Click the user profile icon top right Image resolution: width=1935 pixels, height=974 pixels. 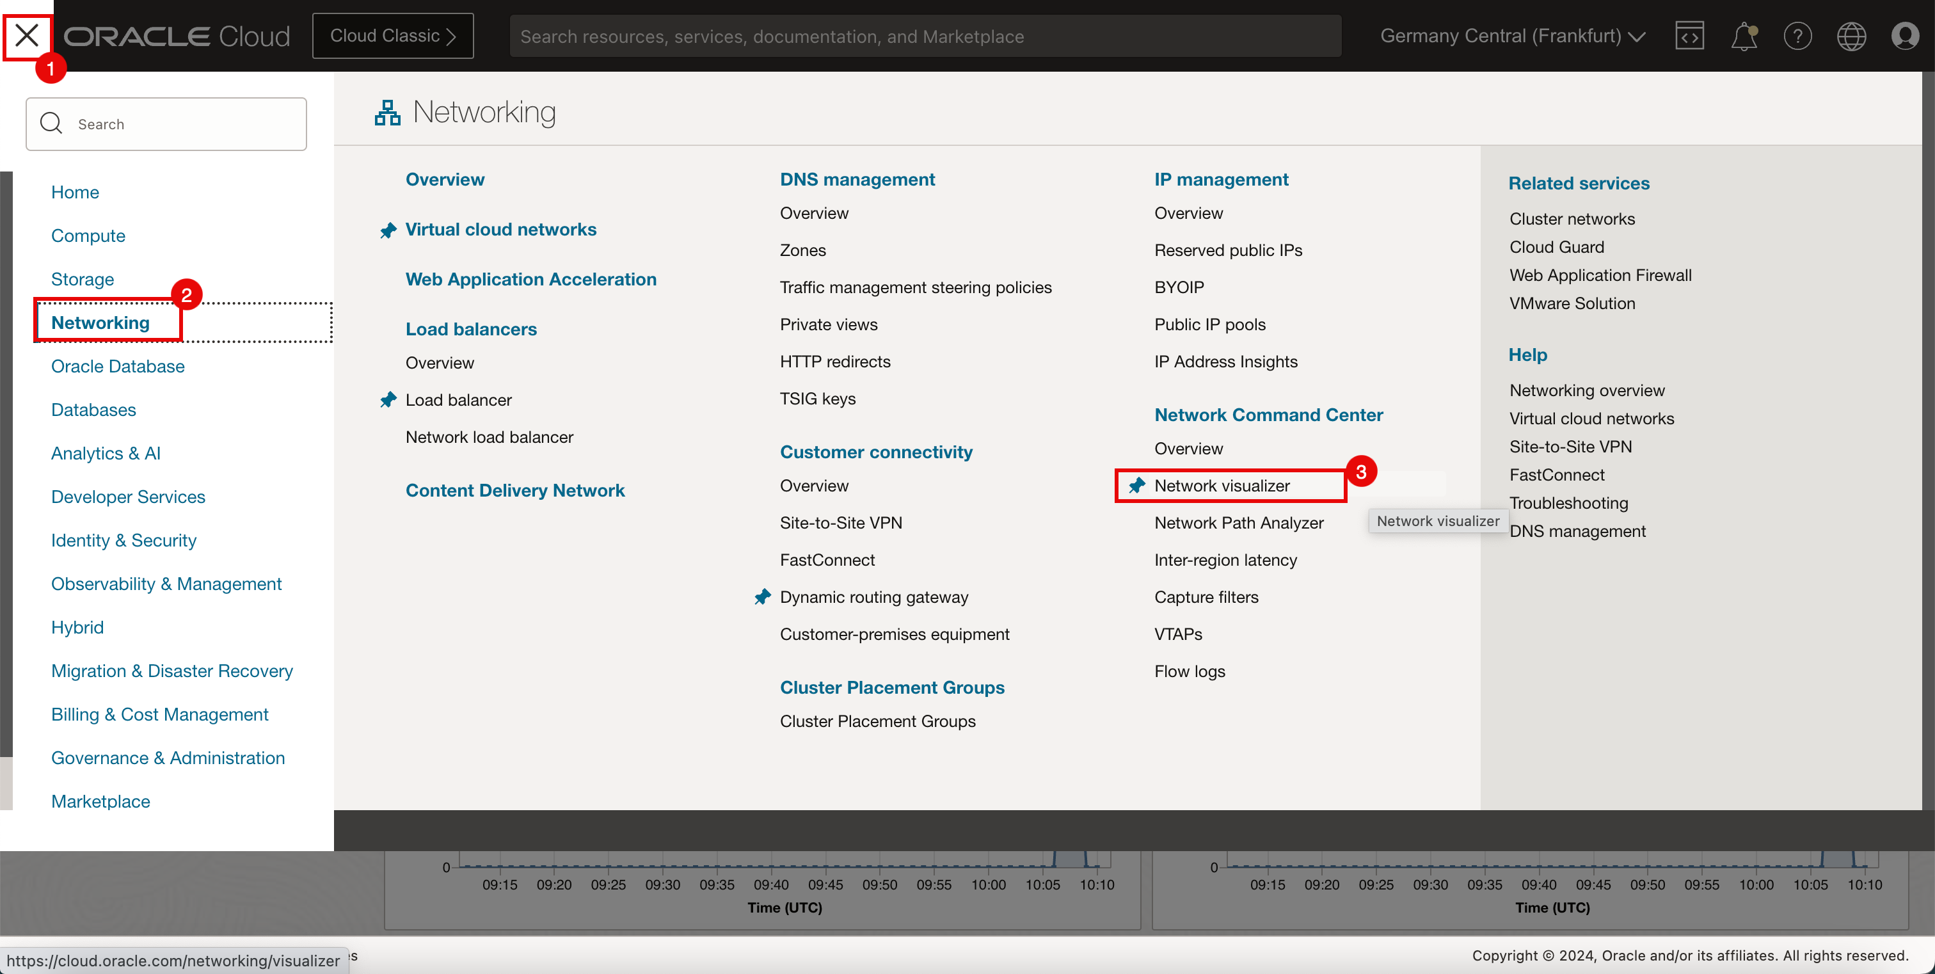tap(1904, 36)
